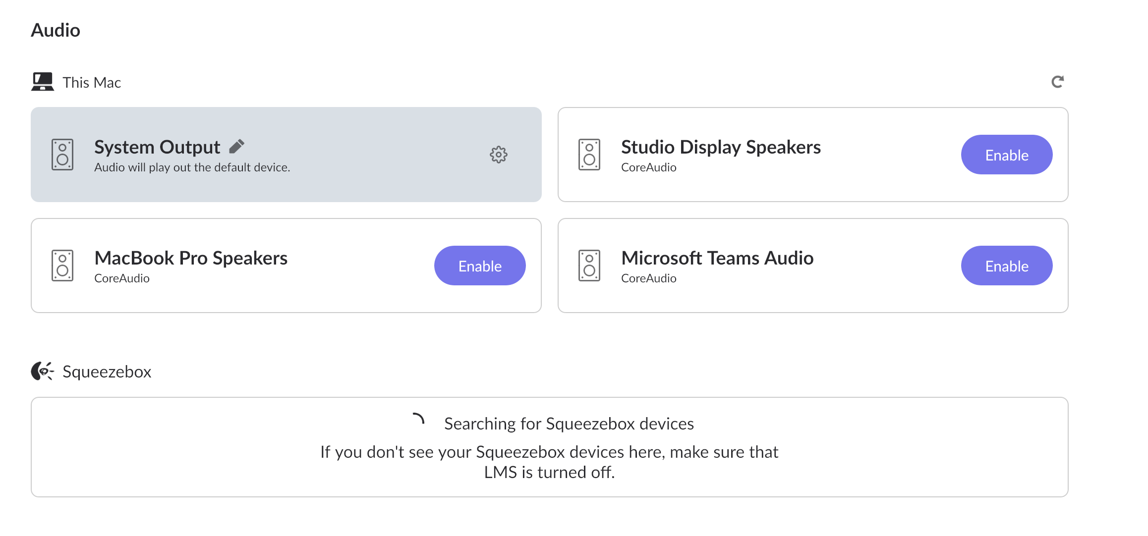Click the Microsoft Teams Audio title

[x=717, y=258]
